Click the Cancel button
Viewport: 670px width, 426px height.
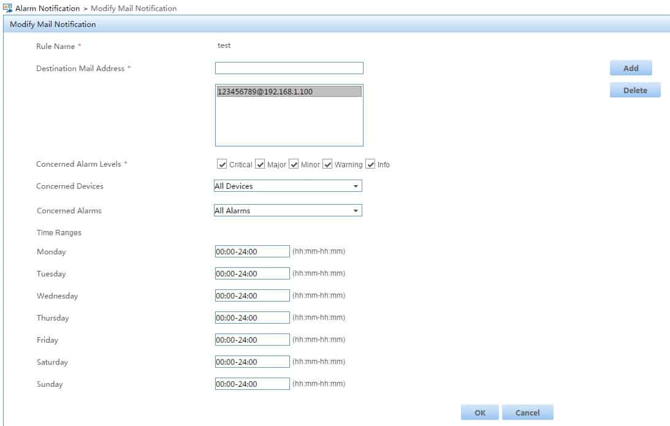(x=527, y=413)
